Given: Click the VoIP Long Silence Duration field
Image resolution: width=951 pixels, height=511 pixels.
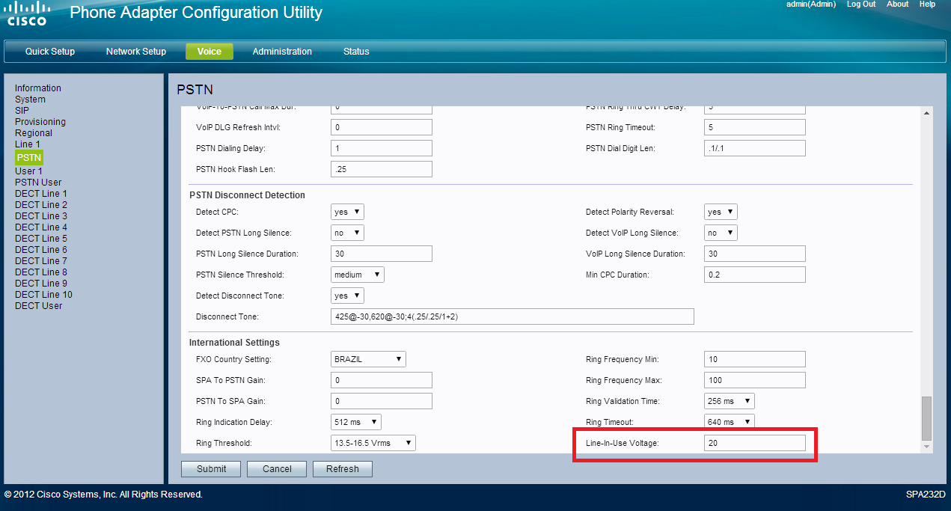Looking at the screenshot, I should point(755,254).
